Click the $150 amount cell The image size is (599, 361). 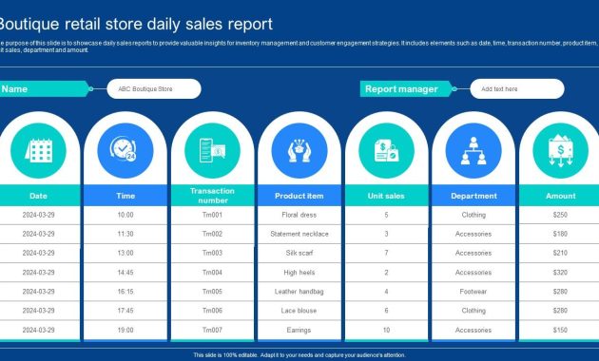tap(560, 330)
